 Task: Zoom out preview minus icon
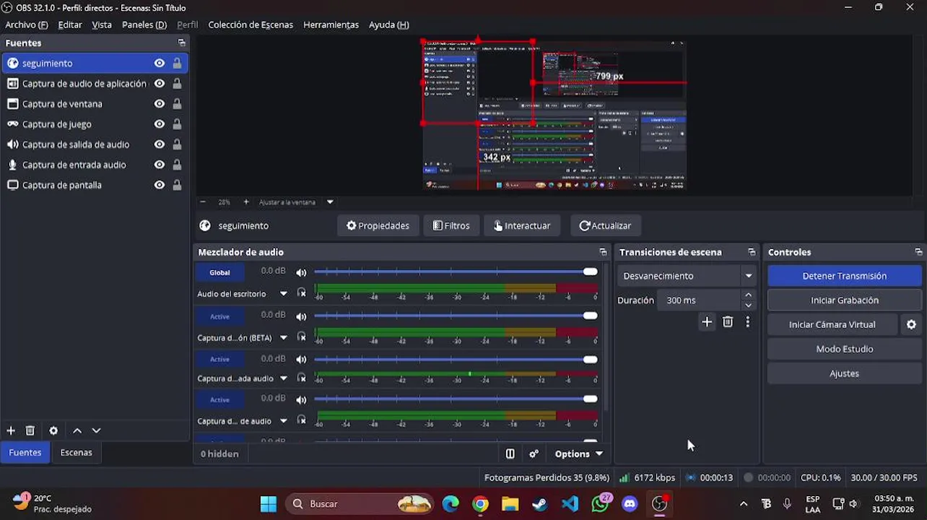pyautogui.click(x=203, y=202)
